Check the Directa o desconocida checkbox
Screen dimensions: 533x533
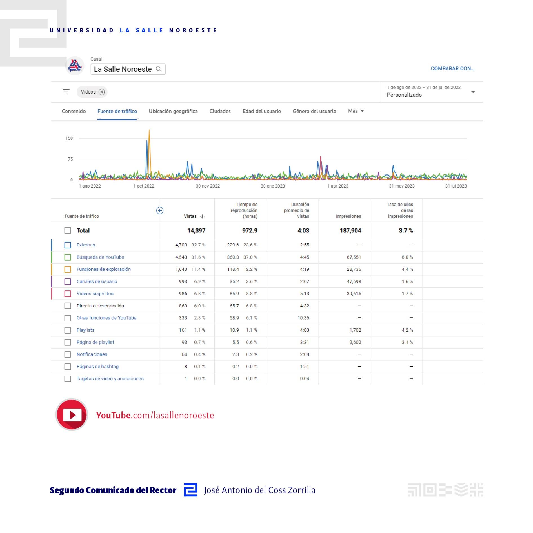[x=68, y=306]
